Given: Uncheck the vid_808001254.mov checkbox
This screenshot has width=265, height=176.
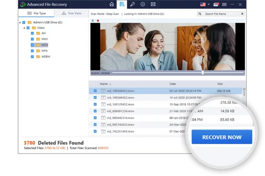Looking at the screenshot, I should click(95, 111).
